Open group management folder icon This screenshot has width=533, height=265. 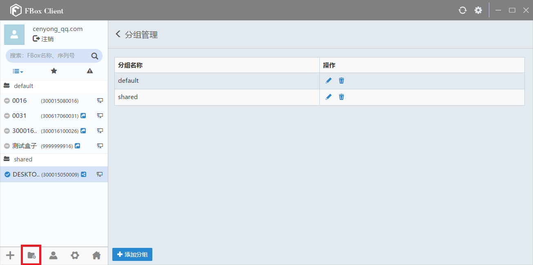click(x=31, y=255)
